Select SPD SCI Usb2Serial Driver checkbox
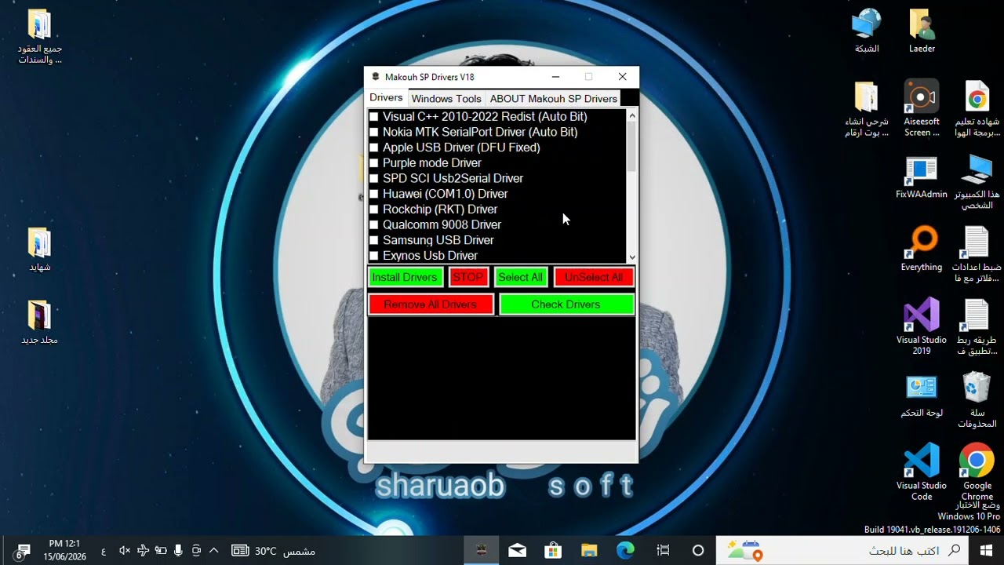The width and height of the screenshot is (1004, 565). pyautogui.click(x=374, y=179)
